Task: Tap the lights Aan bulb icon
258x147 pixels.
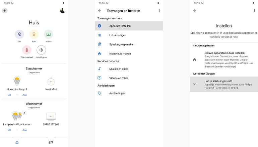Action: coord(34,34)
